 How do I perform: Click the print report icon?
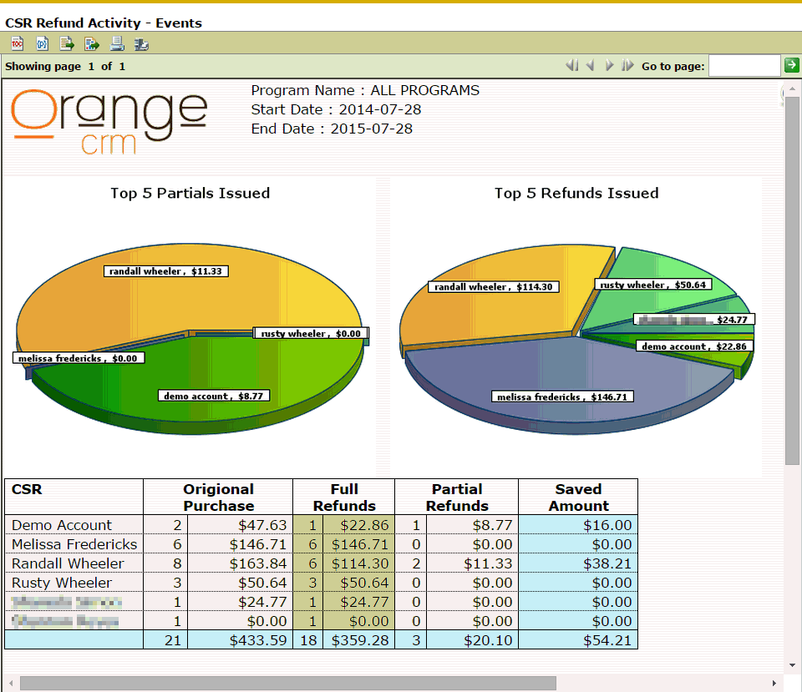[117, 44]
